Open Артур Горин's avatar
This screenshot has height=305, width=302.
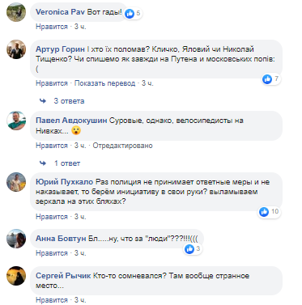(16, 49)
